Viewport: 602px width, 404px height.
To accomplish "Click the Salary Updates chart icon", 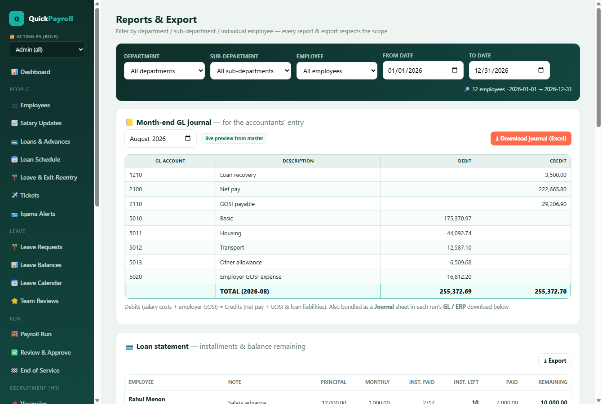I will pyautogui.click(x=14, y=123).
